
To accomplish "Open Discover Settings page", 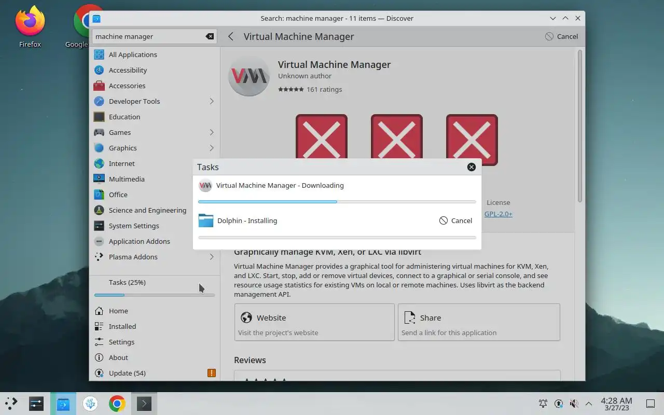I will (155, 342).
